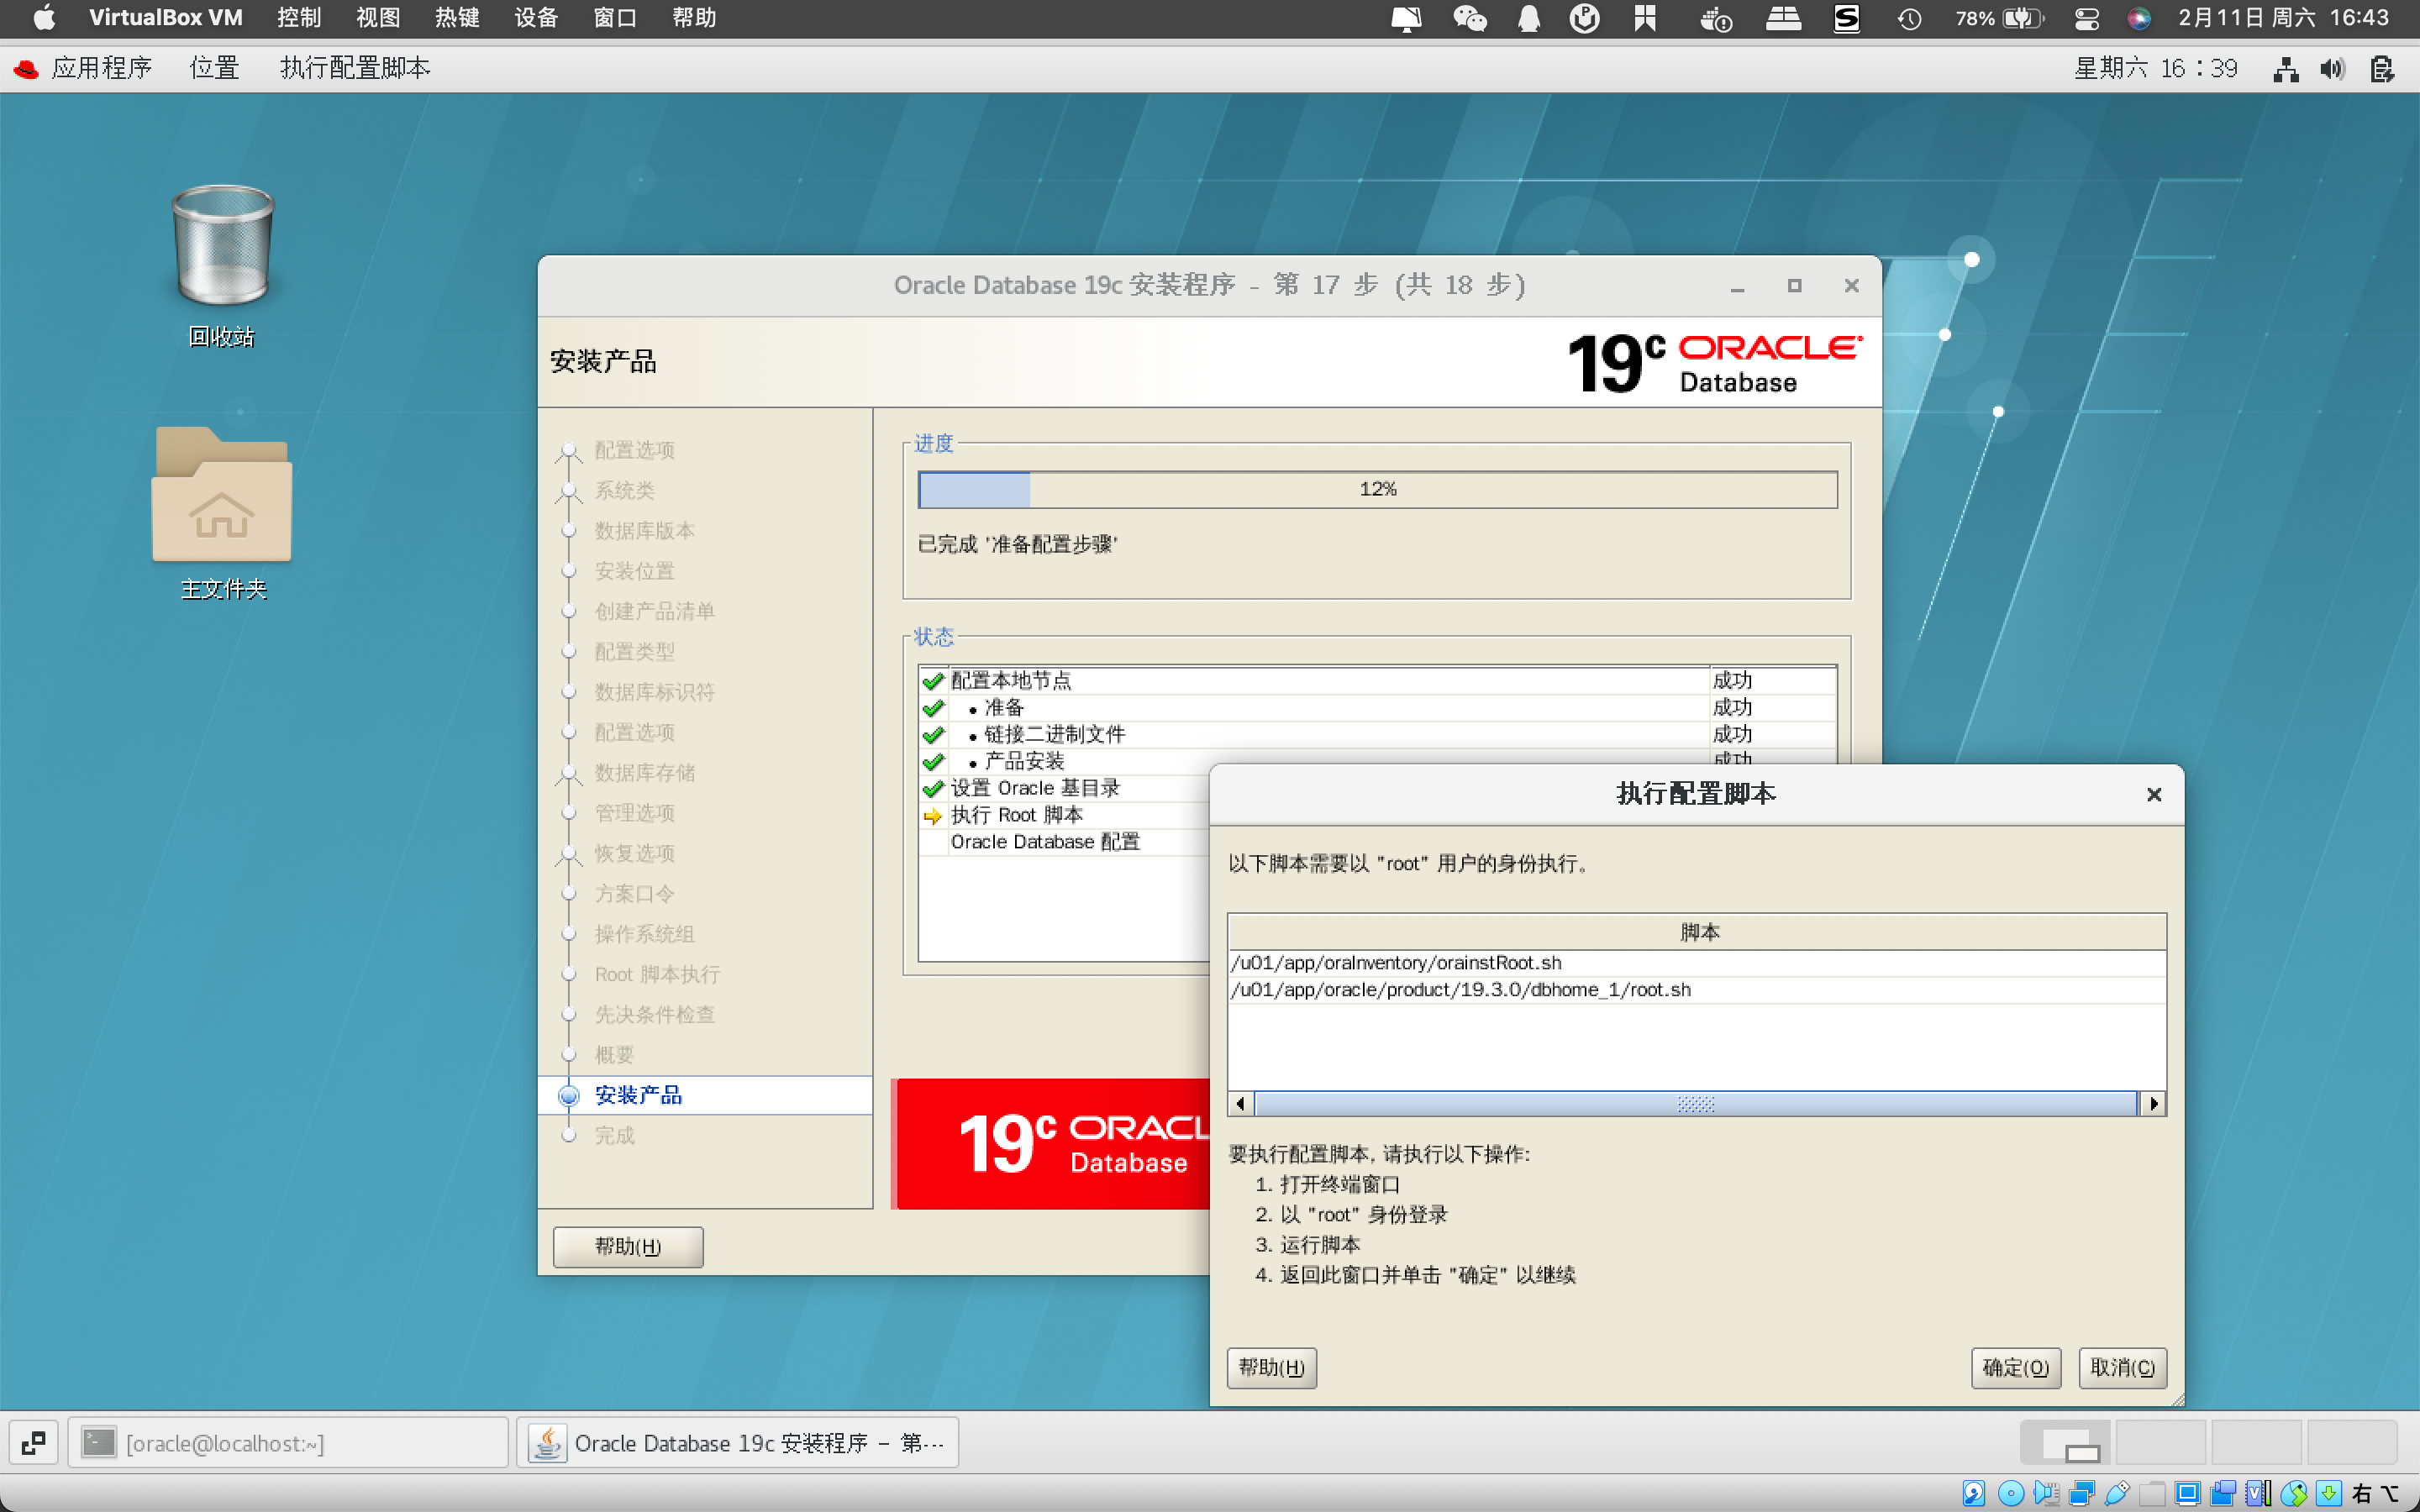The width and height of the screenshot is (2420, 1512).
Task: Open the 窗口 menu
Action: point(615,18)
